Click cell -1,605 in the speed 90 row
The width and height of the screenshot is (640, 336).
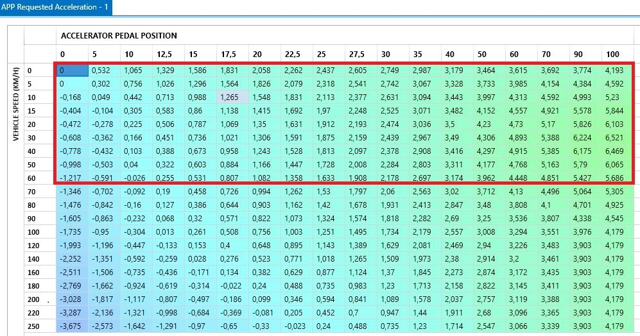point(73,219)
